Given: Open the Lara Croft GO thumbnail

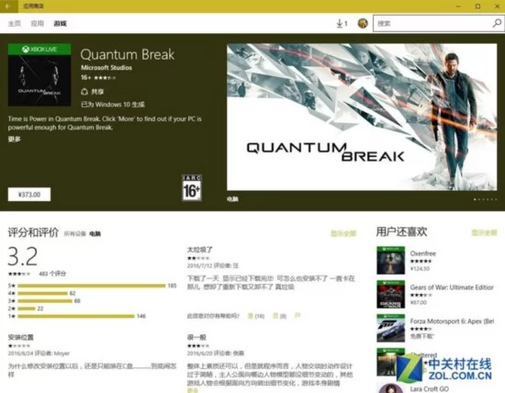Looking at the screenshot, I should click(390, 387).
